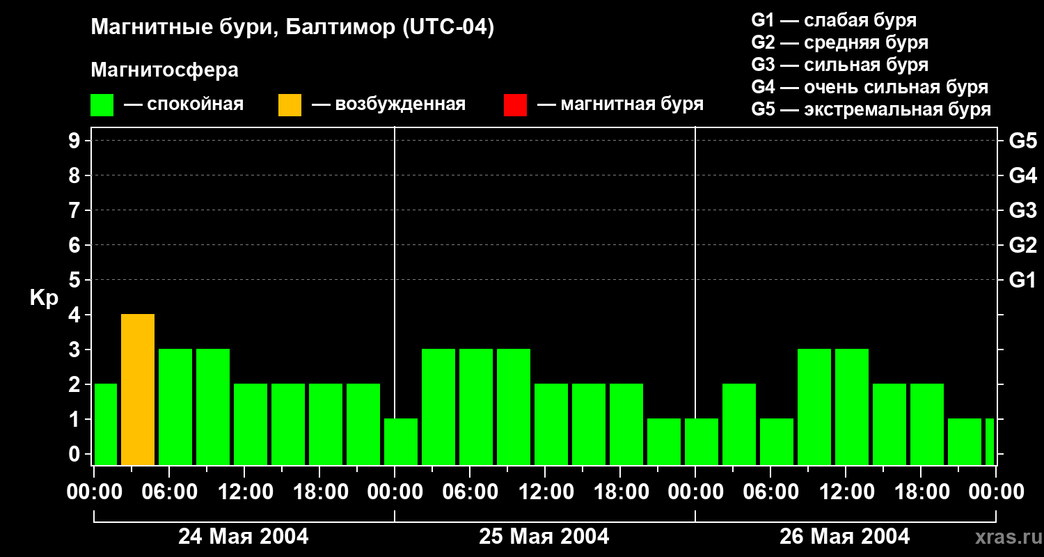Click the Kp 1 bar at 00:00 on 25 May

(x=401, y=442)
